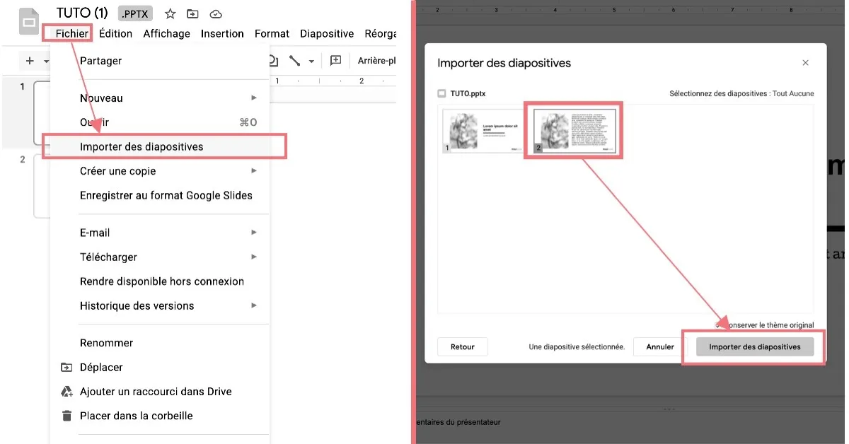Click the TUTO (1) document title
849x444 pixels.
82,13
